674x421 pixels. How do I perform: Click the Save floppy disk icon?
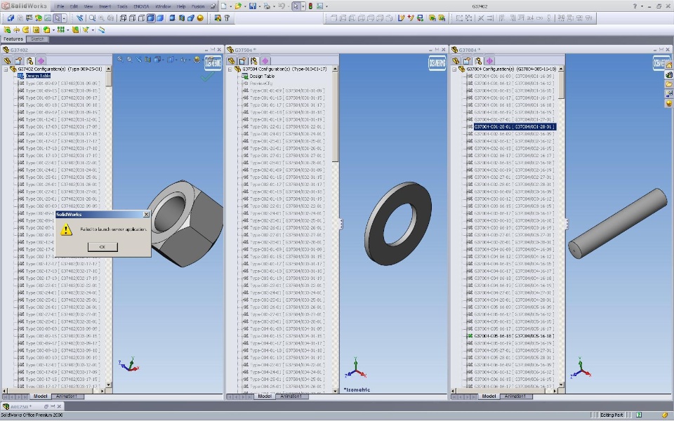[x=252, y=6]
